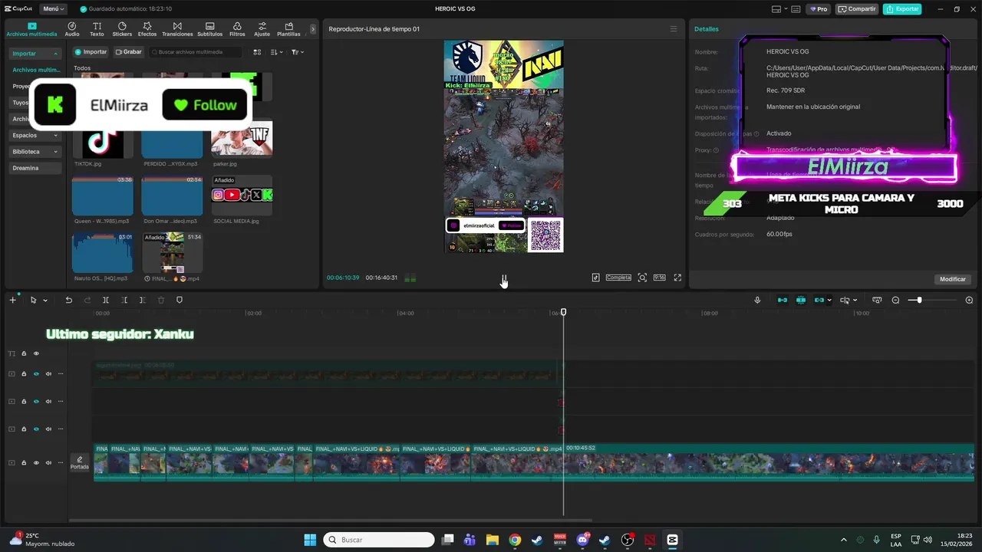The height and width of the screenshot is (552, 982).
Task: Change the 9:16 aspect ratio
Action: point(659,278)
